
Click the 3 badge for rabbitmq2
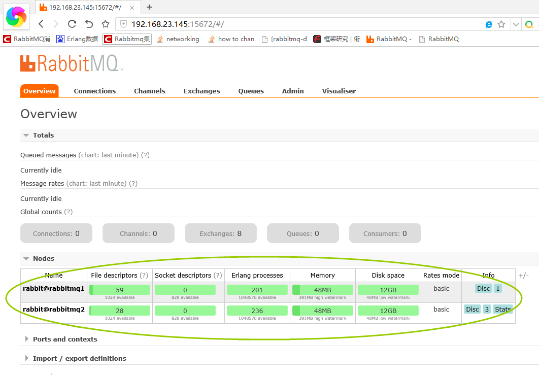coord(487,309)
